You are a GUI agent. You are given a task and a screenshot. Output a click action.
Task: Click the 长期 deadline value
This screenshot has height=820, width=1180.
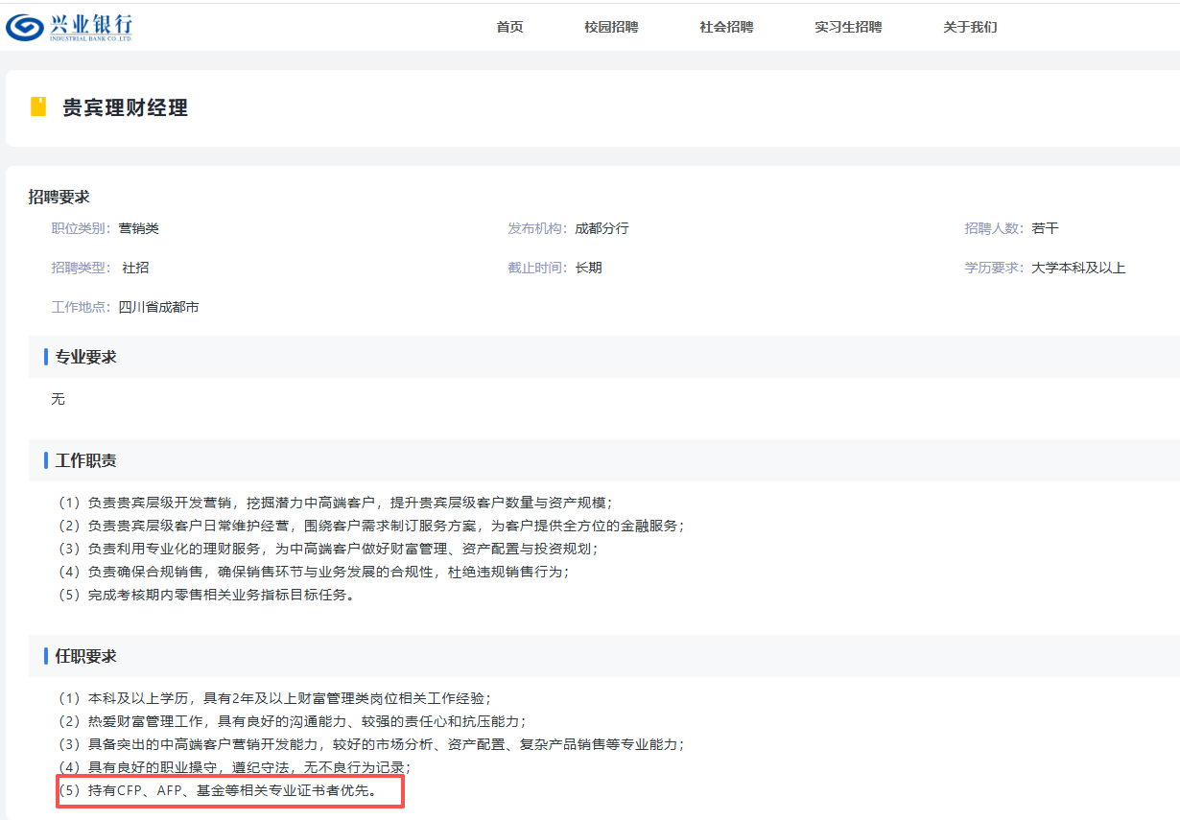(588, 268)
